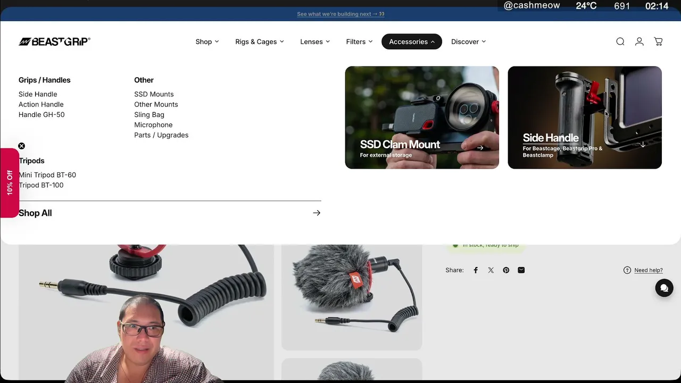Screen dimensions: 681x383
Task: Open Sling Bag menu entry
Action: (149, 114)
